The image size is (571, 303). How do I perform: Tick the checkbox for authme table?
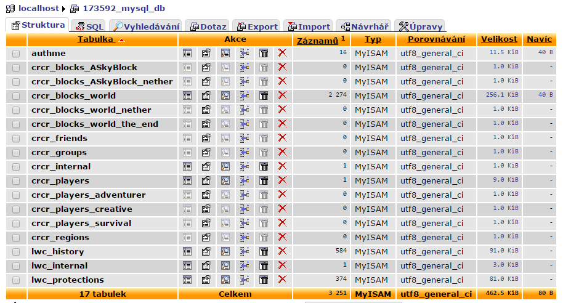[16, 54]
